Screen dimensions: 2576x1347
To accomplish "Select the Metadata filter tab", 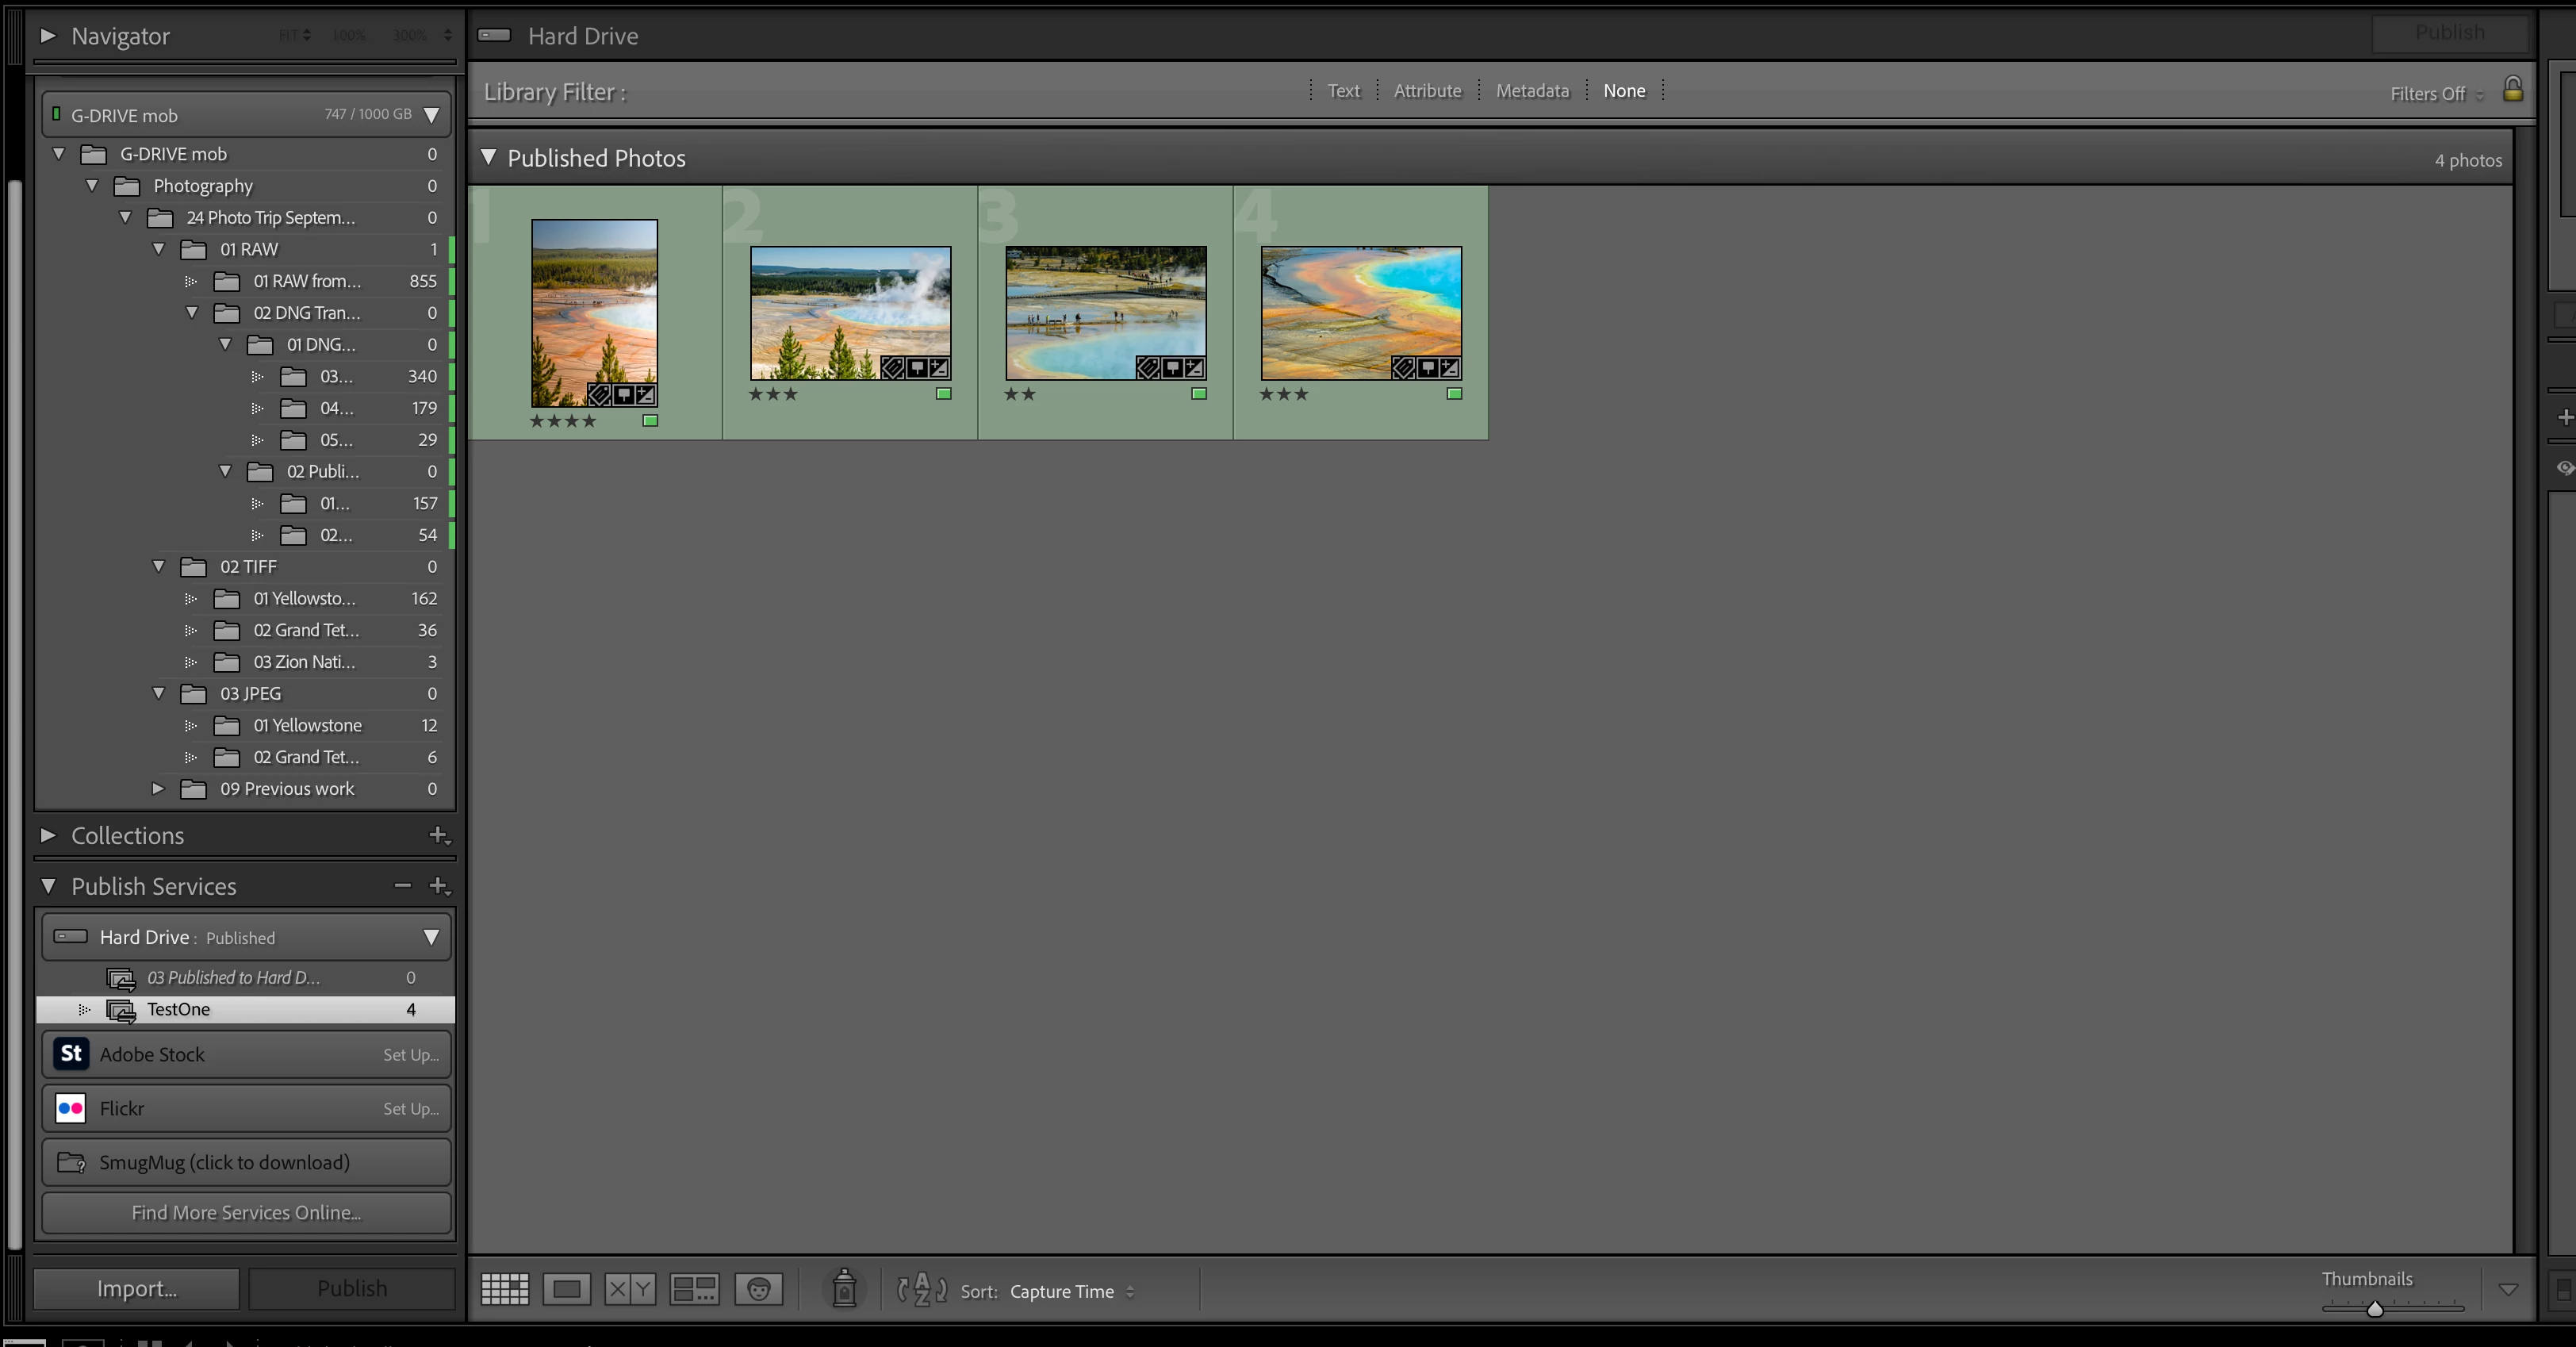I will [x=1532, y=91].
